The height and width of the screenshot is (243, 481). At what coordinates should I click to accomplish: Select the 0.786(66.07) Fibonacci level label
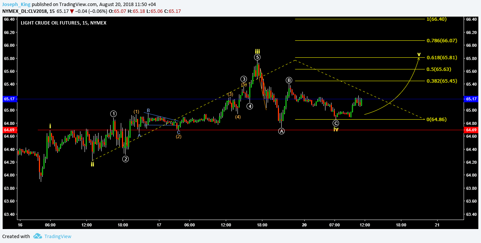pyautogui.click(x=442, y=40)
